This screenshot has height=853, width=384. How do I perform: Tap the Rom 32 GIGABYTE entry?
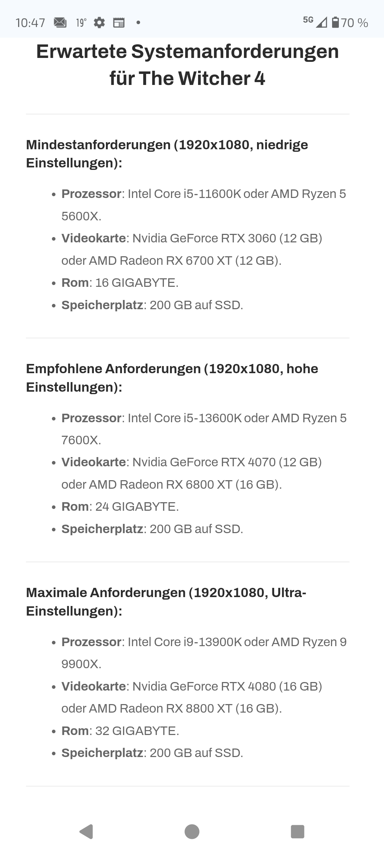(120, 731)
